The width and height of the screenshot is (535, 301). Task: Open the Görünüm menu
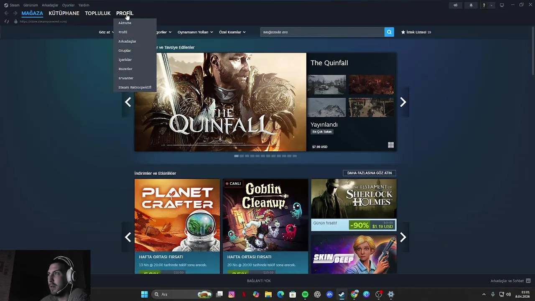point(31,5)
